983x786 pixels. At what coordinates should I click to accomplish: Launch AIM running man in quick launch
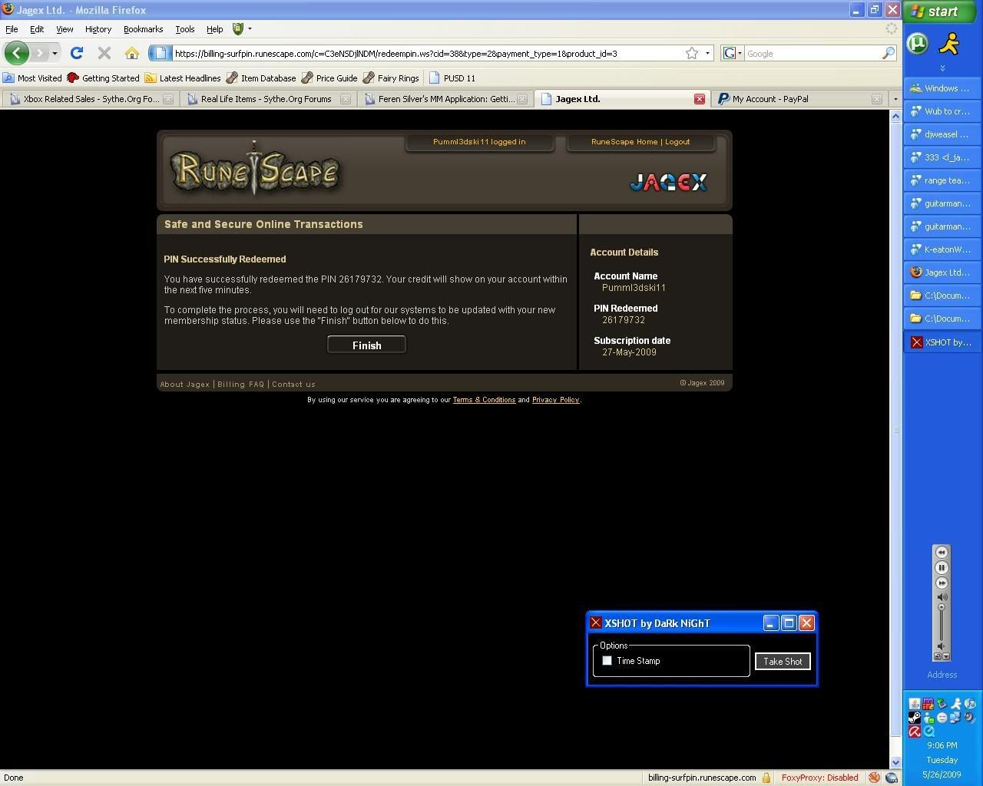point(950,43)
